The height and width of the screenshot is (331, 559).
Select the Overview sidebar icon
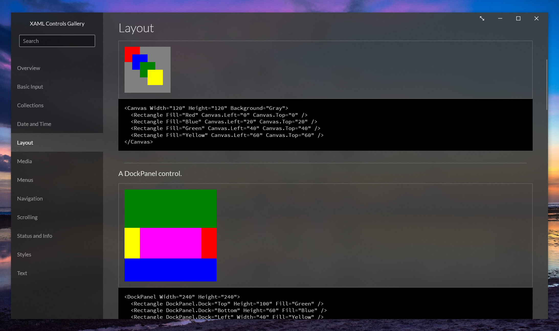point(28,67)
